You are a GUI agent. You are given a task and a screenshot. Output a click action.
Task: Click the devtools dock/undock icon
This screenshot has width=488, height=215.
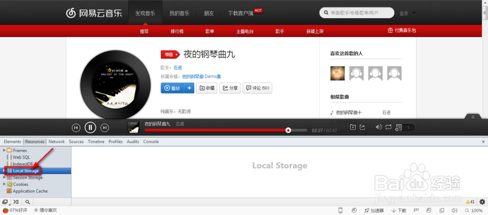click(x=5, y=202)
